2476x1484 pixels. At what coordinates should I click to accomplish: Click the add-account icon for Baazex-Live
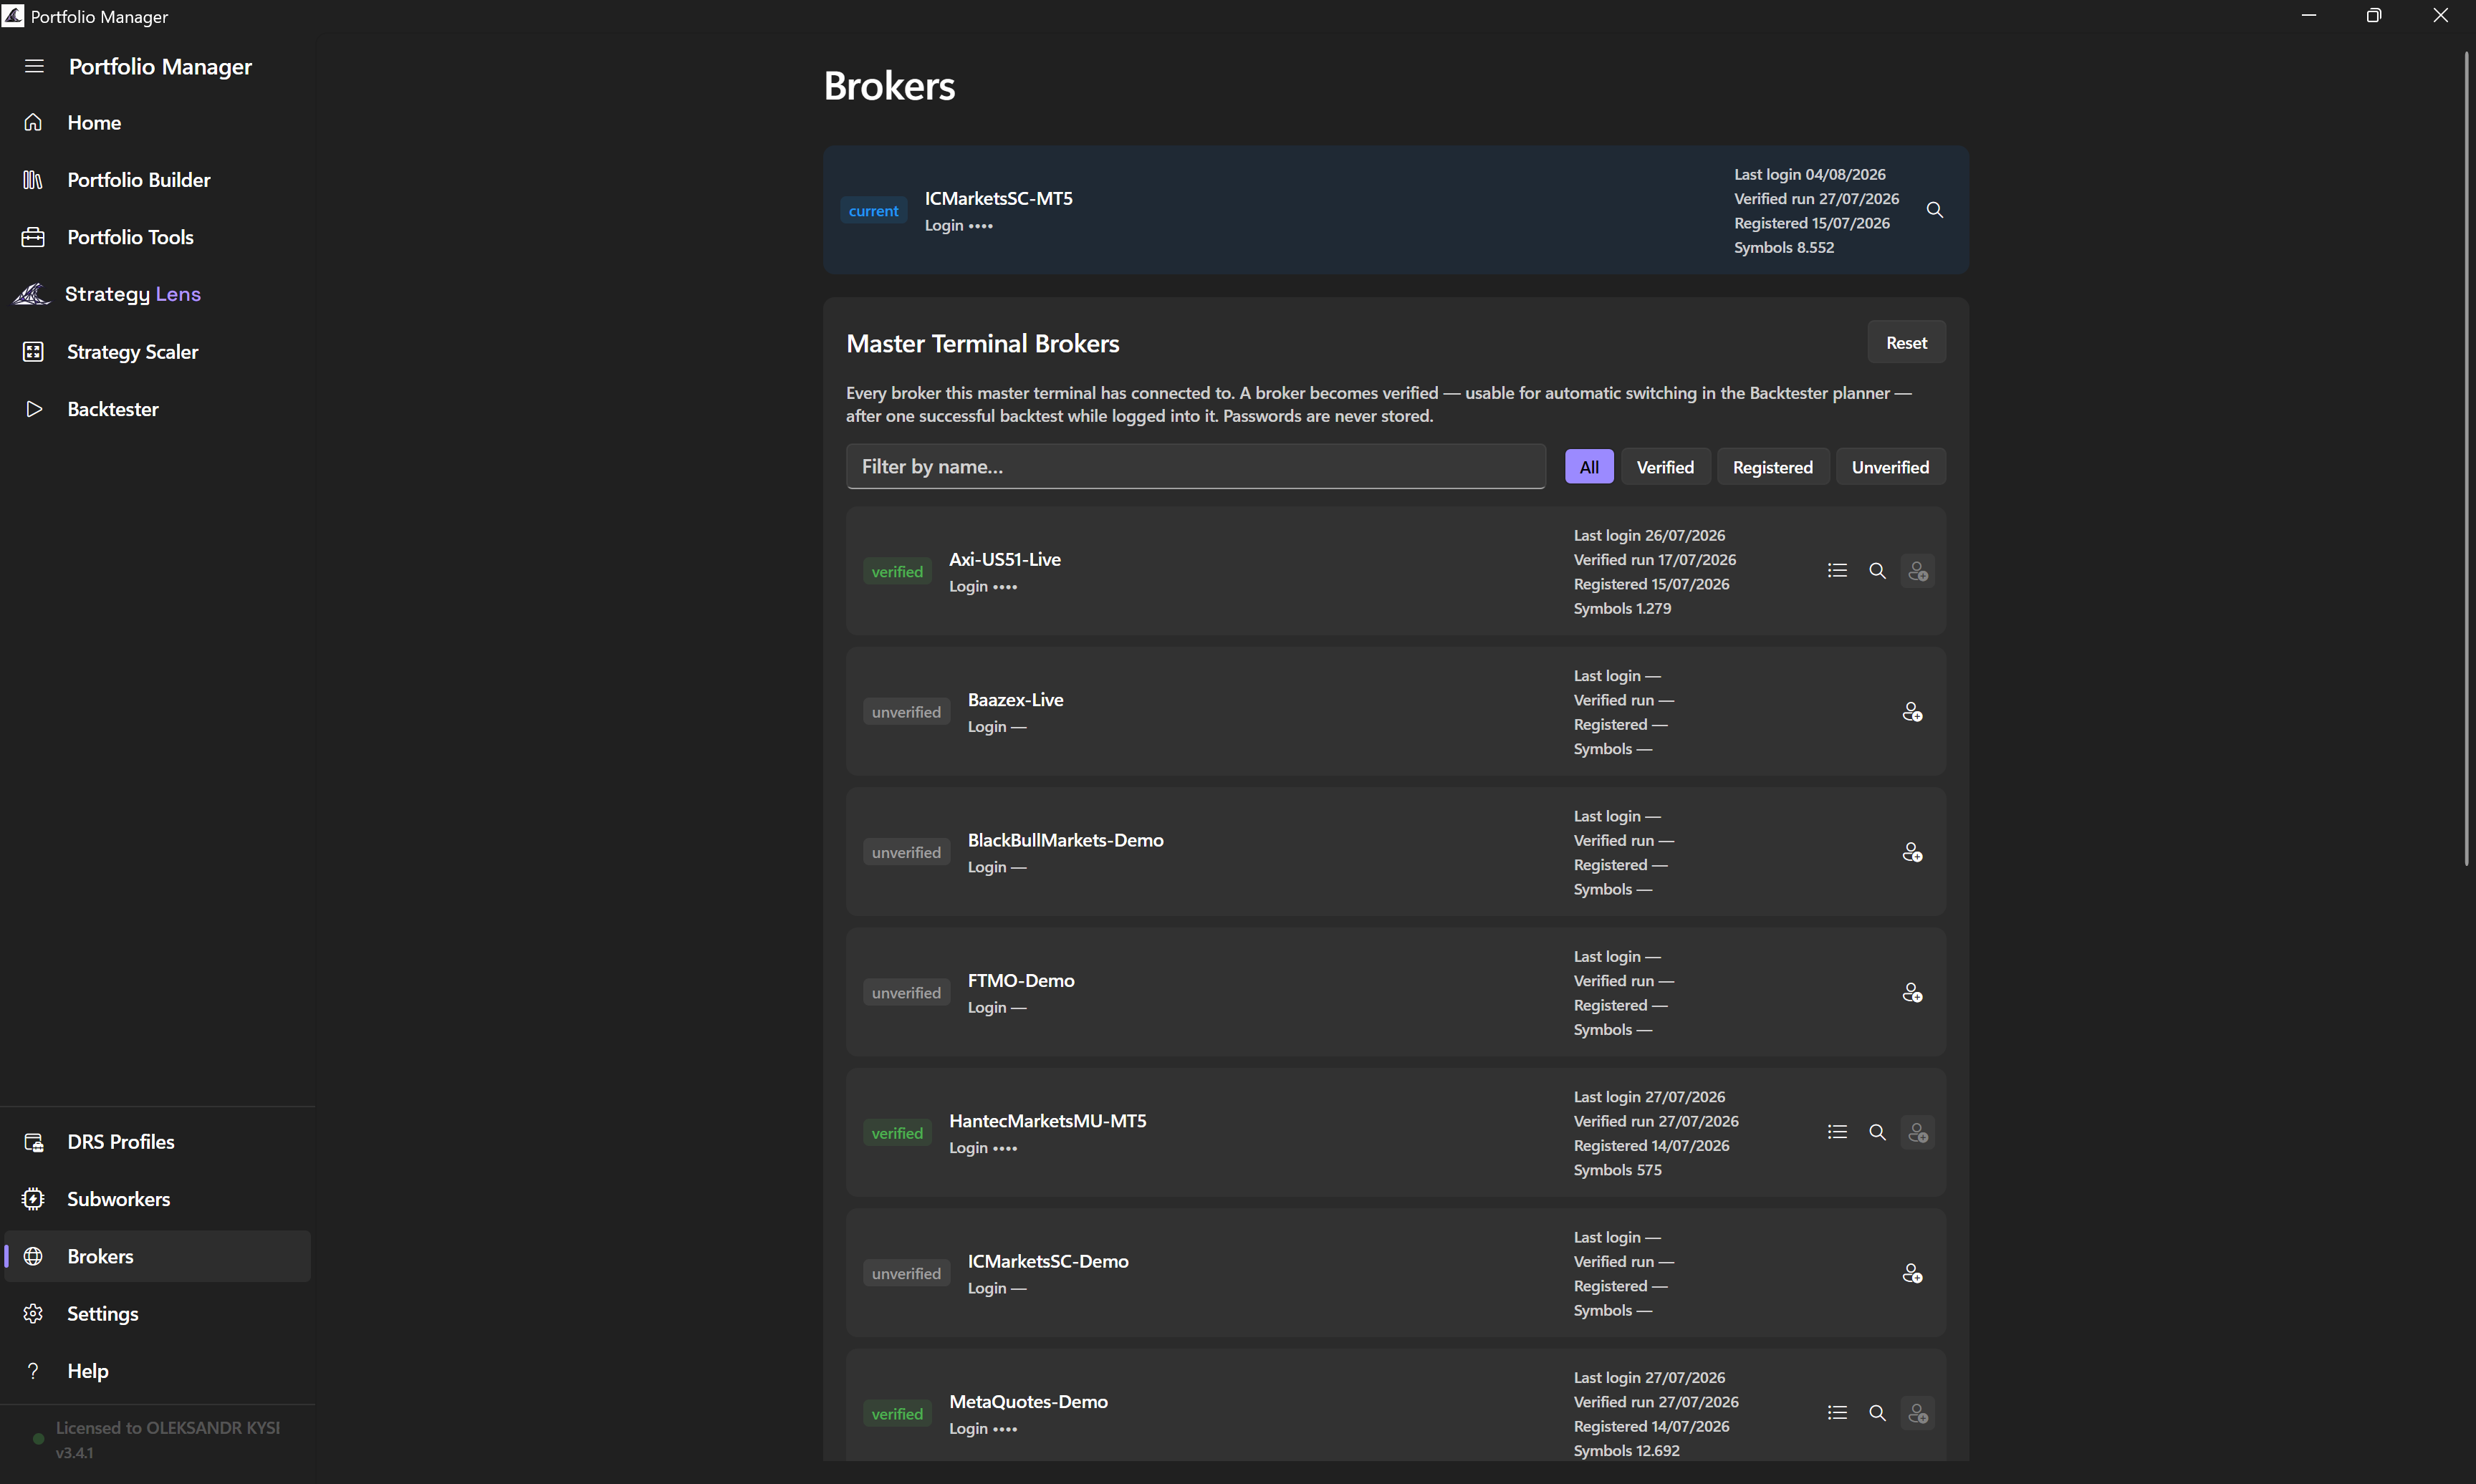click(1912, 712)
